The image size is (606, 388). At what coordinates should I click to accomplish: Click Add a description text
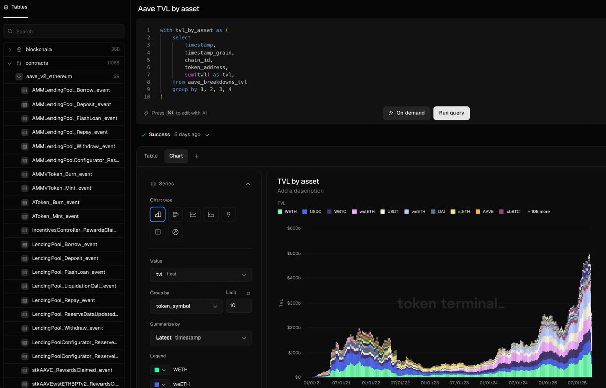(300, 191)
